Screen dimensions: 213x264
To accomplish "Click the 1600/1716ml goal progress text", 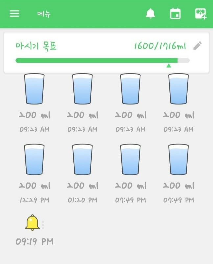I will (x=160, y=45).
